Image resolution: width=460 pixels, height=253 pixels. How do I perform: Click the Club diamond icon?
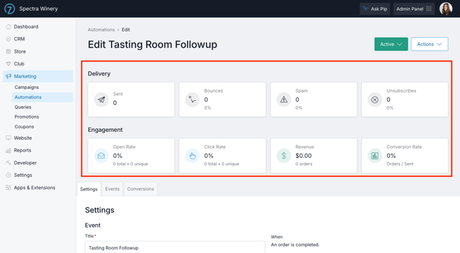click(x=8, y=64)
